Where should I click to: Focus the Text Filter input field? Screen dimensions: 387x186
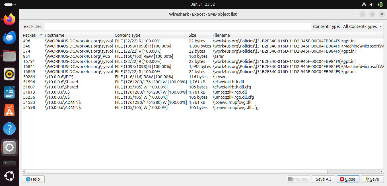click(x=178, y=26)
